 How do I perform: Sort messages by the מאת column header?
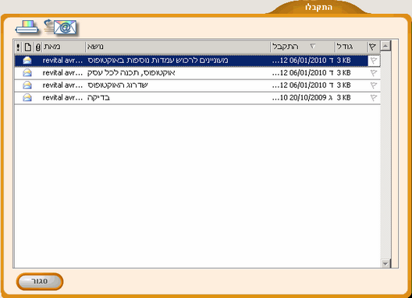pyautogui.click(x=63, y=47)
